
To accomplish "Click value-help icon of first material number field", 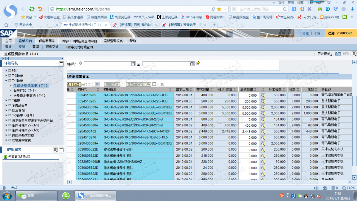I will point(133,64).
